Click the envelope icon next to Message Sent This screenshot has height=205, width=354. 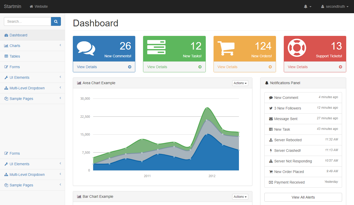pos(271,119)
